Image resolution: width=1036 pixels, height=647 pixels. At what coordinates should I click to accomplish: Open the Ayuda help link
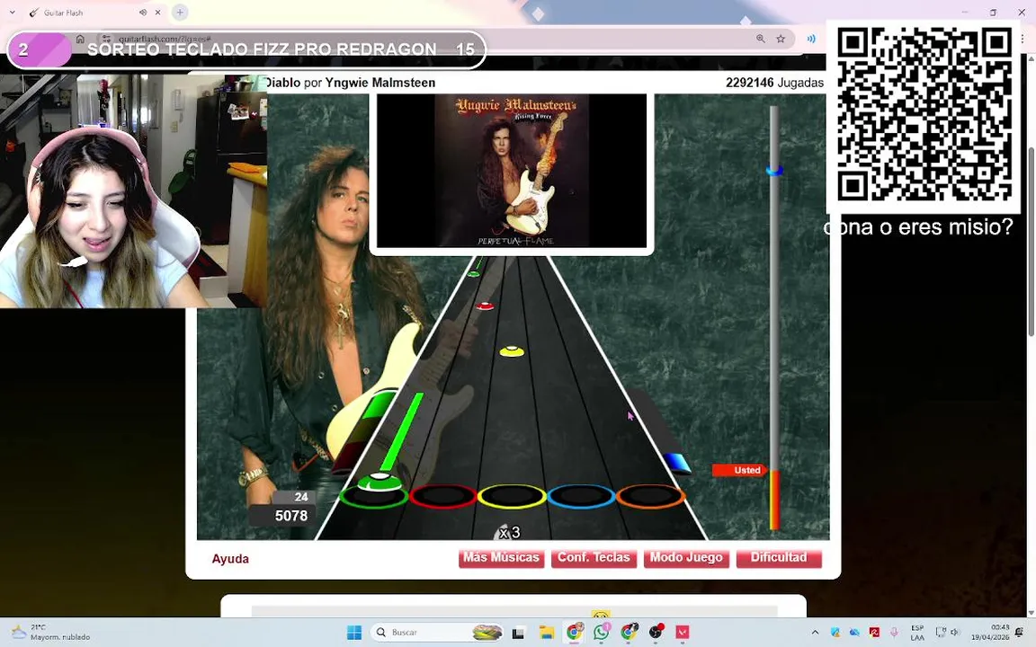point(230,559)
